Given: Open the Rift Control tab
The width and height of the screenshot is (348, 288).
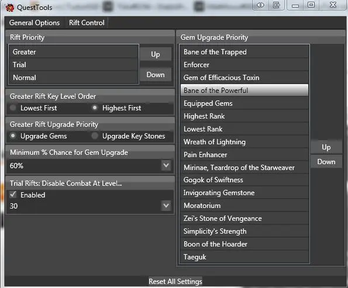Looking at the screenshot, I should point(87,23).
